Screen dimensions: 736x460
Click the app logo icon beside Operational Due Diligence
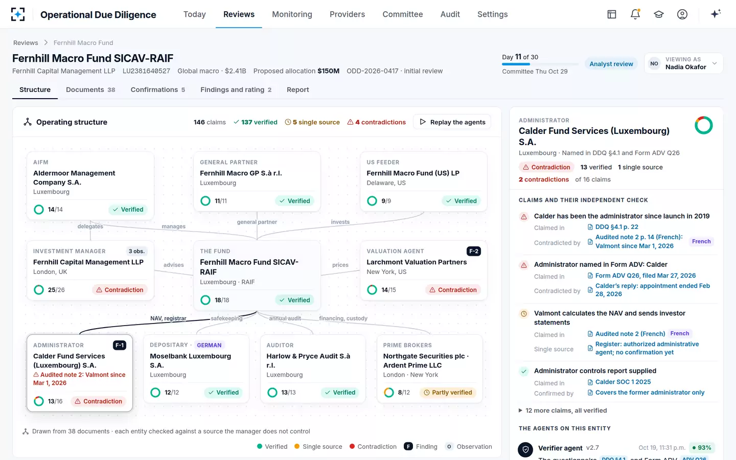tap(18, 14)
